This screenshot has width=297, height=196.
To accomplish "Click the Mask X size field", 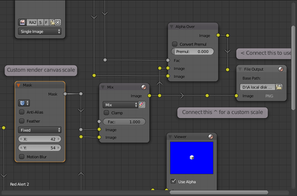I will tap(40, 139).
